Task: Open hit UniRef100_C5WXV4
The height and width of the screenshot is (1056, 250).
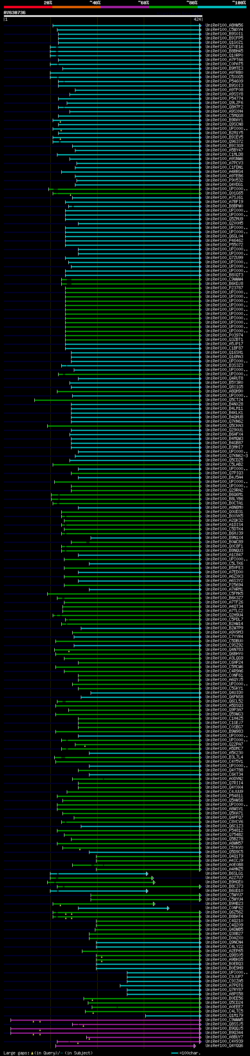Action: click(x=224, y=29)
